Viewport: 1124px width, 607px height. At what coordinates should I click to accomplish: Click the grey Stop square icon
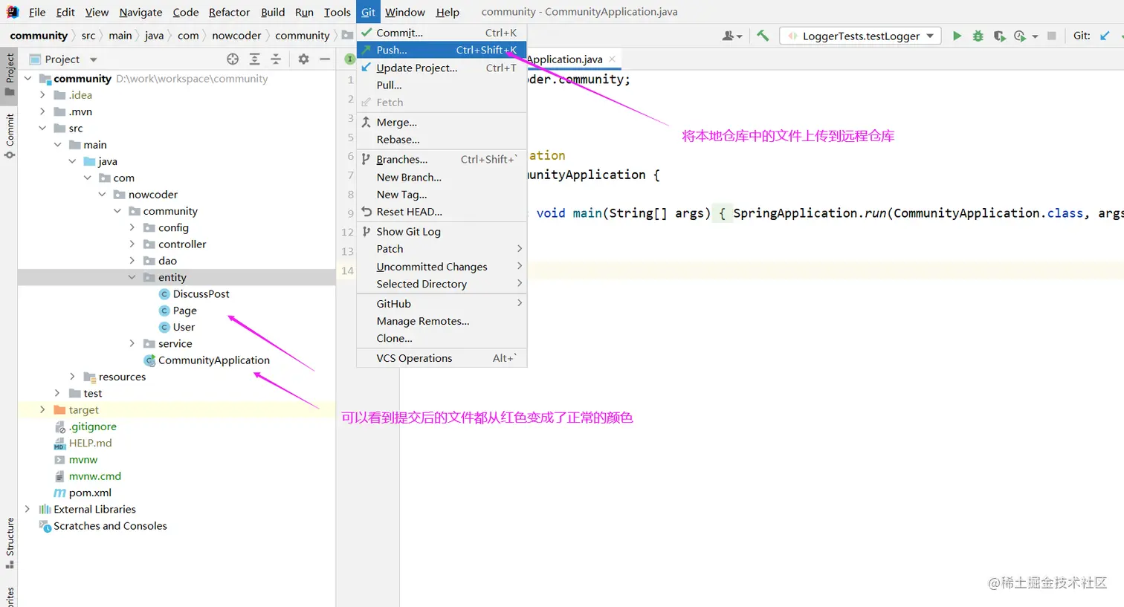click(1051, 36)
